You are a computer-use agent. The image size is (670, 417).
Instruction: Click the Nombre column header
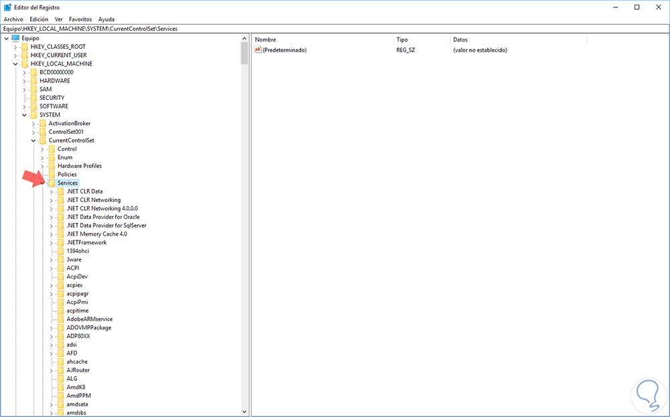click(x=323, y=39)
